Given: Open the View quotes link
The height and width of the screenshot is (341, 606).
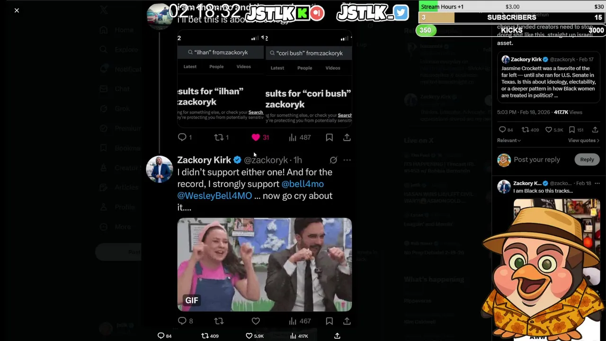Looking at the screenshot, I should point(583,141).
